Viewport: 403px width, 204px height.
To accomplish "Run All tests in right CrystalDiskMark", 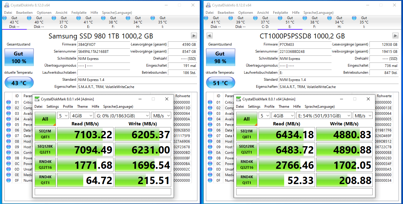I will click(247, 119).
